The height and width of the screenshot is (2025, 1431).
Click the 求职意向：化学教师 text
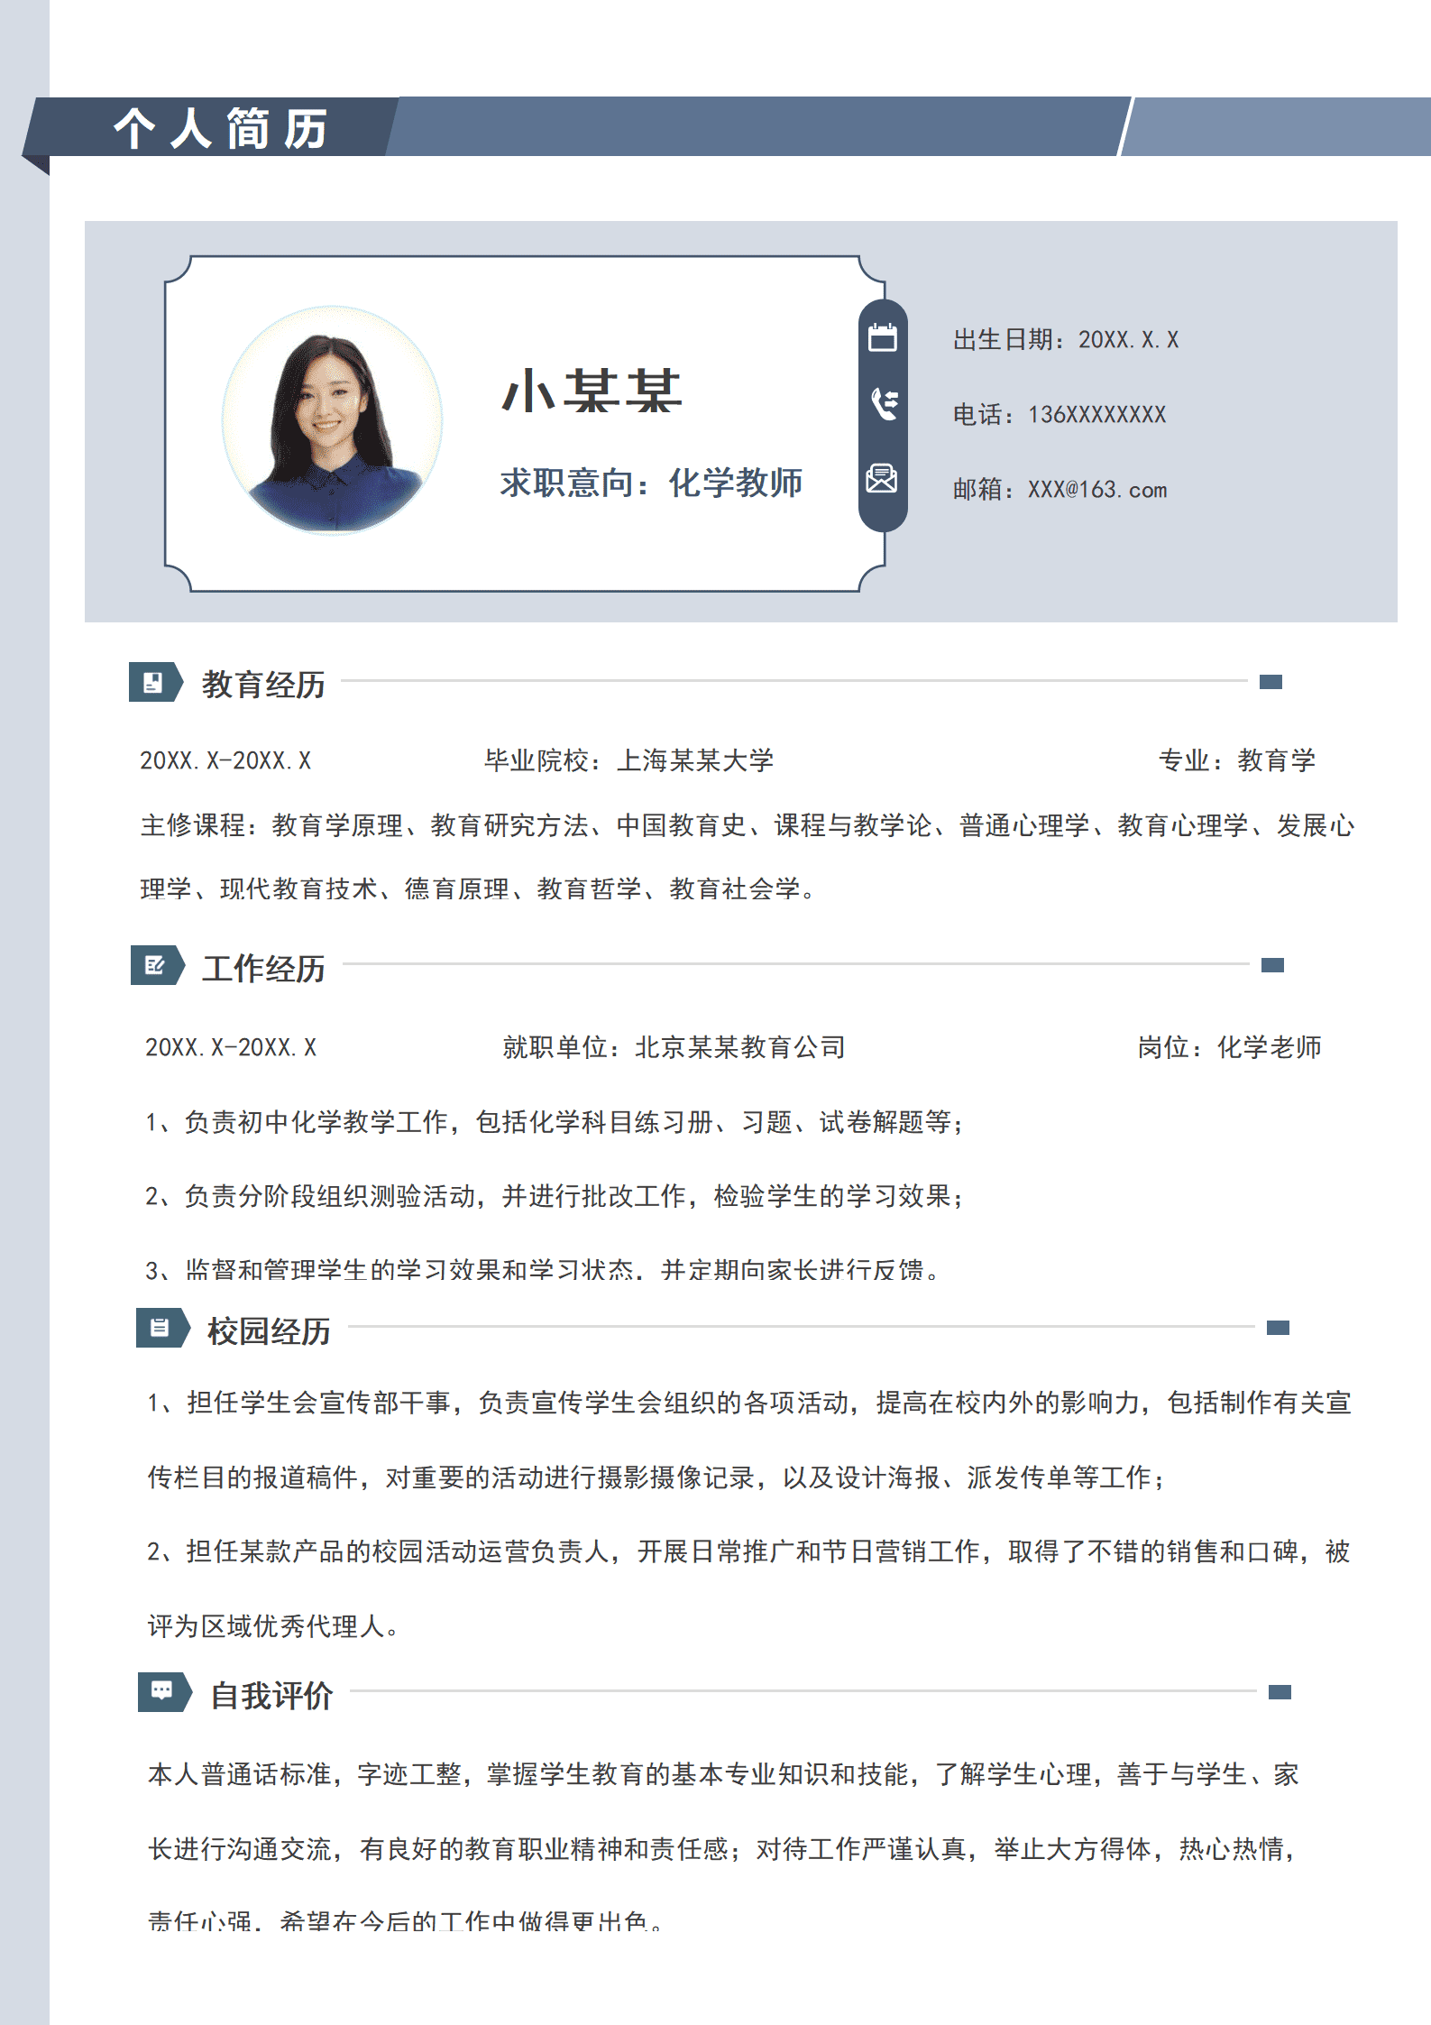click(651, 483)
